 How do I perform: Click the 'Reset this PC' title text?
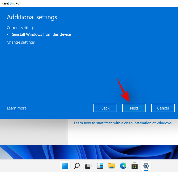(11, 3)
